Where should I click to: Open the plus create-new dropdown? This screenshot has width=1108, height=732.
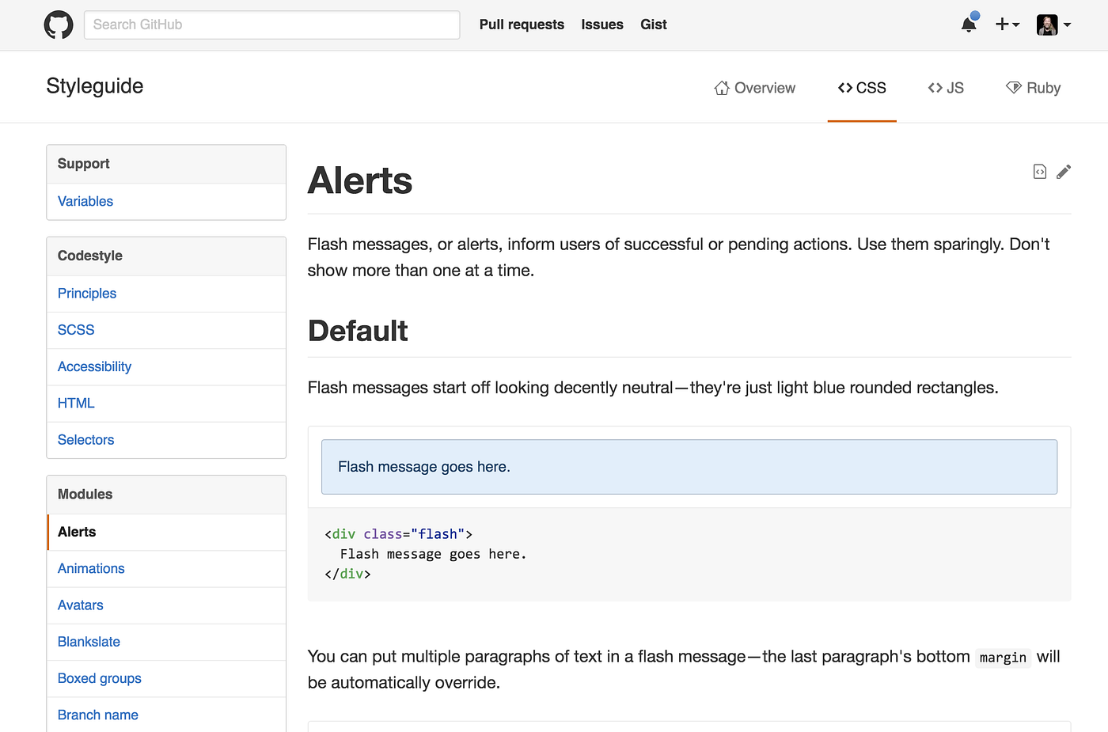(1007, 25)
